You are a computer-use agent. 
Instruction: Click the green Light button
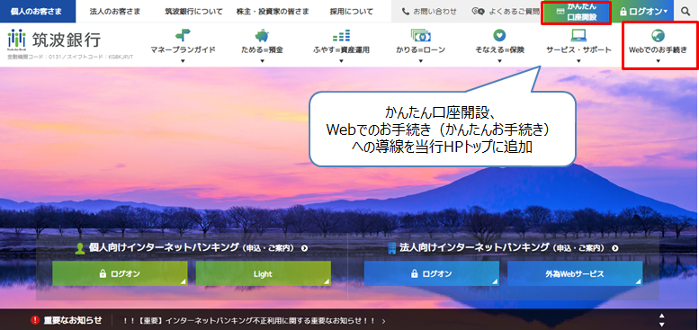point(263,273)
